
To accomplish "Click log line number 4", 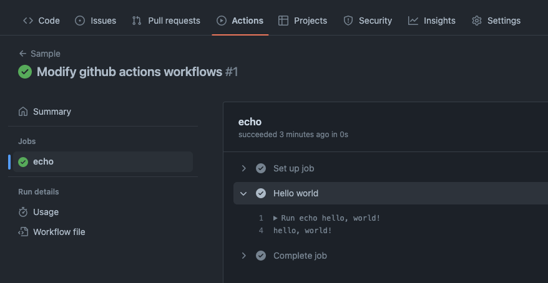I will [x=261, y=231].
